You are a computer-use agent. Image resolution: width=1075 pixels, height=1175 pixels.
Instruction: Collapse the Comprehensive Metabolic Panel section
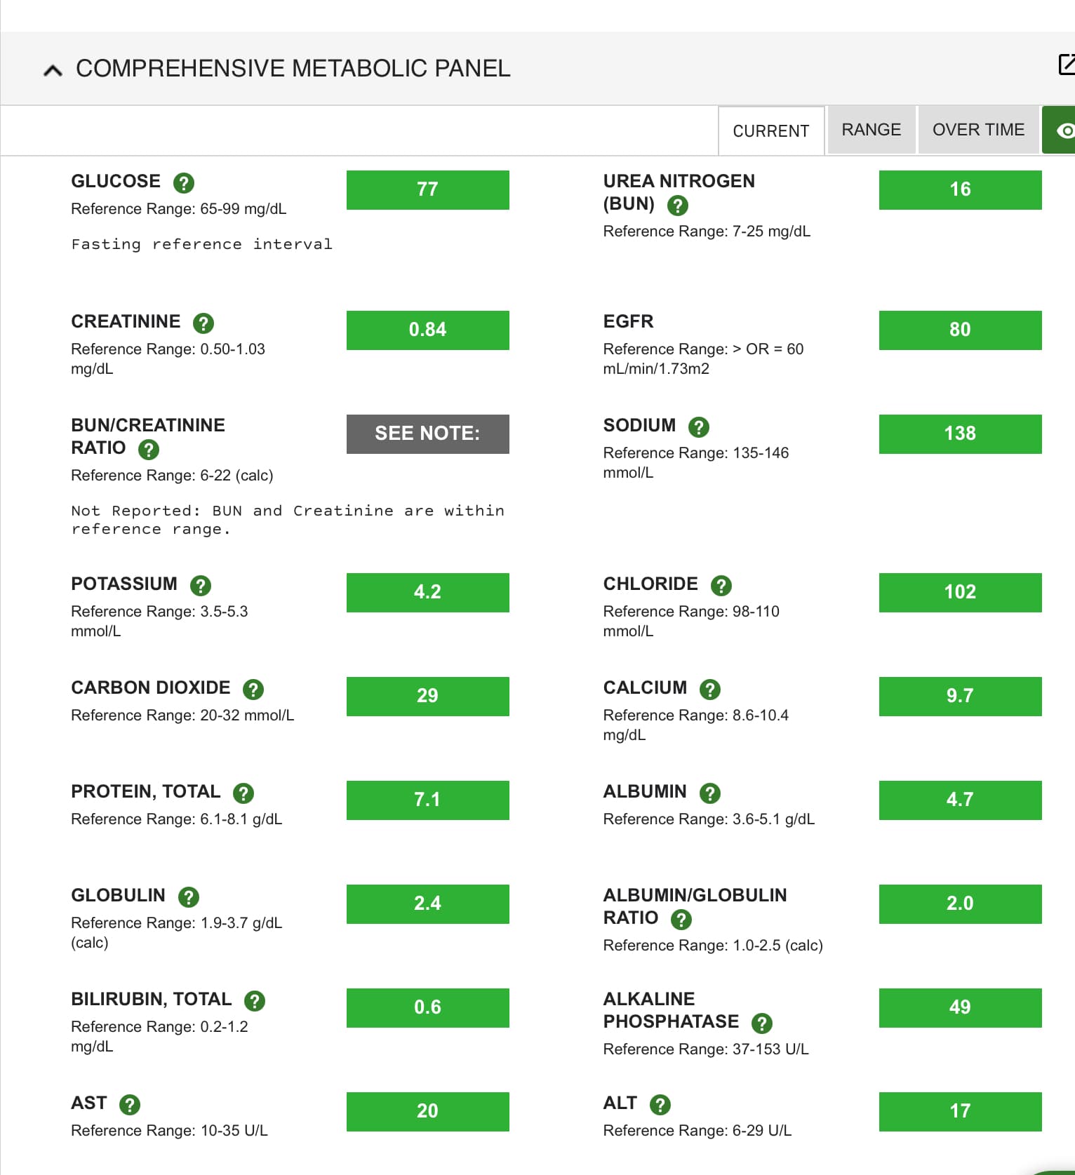[53, 70]
